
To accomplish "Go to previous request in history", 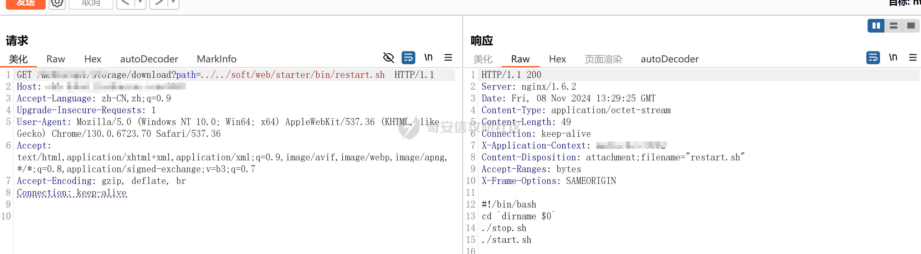I will (x=125, y=4).
